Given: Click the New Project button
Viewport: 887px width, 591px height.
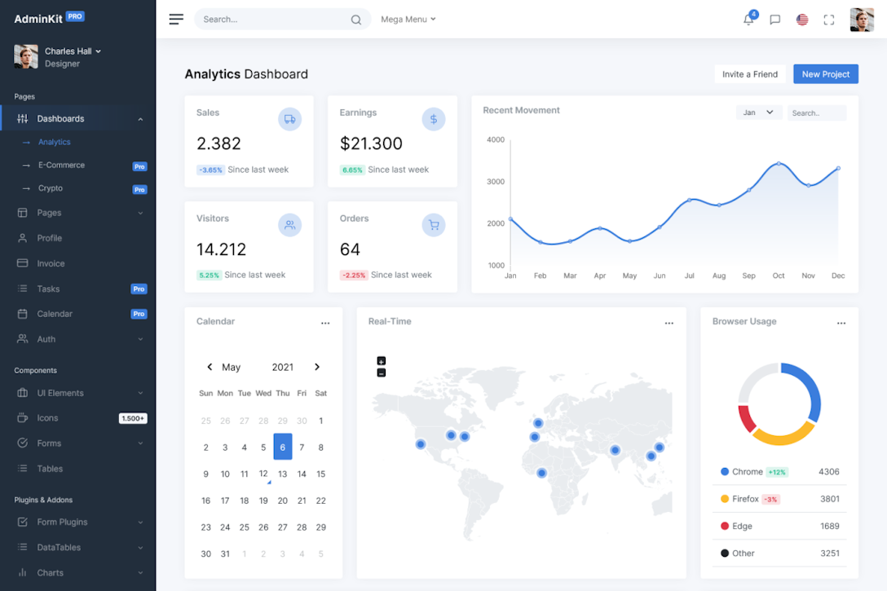Looking at the screenshot, I should pos(825,73).
